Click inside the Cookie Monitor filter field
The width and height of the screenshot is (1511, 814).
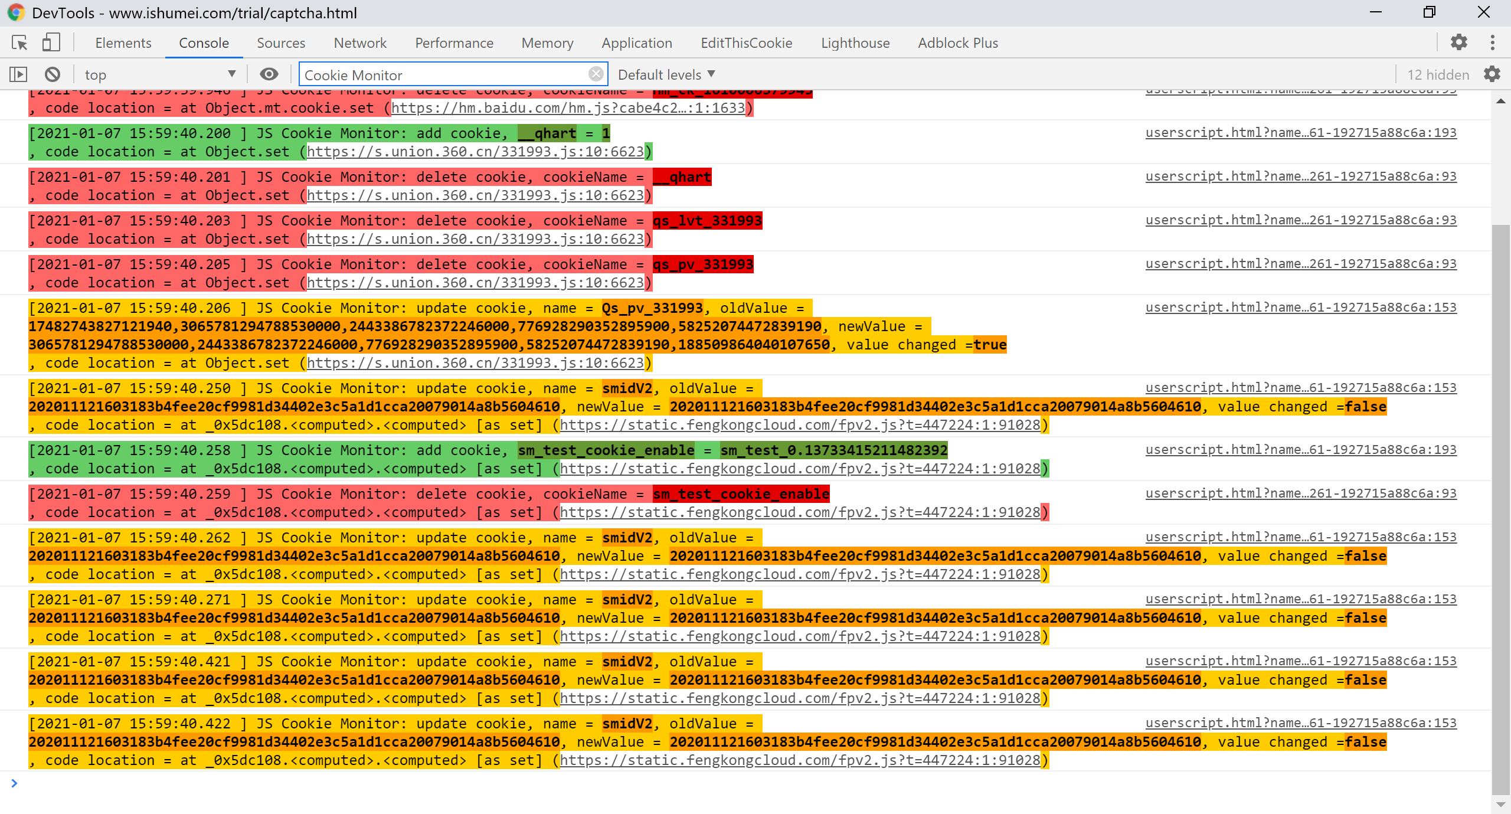pos(449,74)
